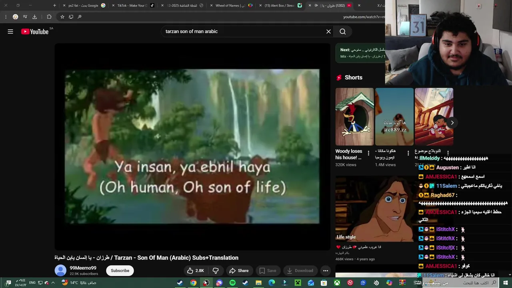Switch to the Wheel of Names tab
512x288 pixels.
pyautogui.click(x=230, y=6)
